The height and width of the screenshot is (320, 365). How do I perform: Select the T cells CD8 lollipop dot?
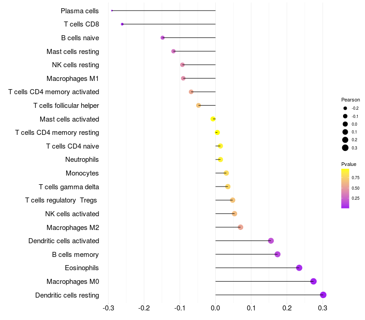122,24
